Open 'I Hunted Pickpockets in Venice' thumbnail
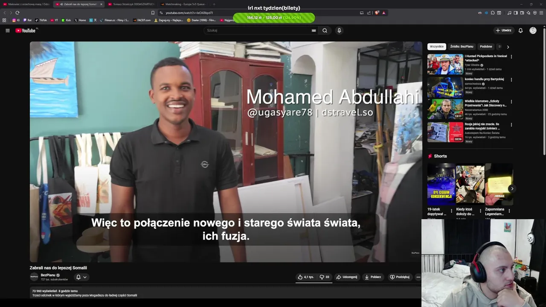The width and height of the screenshot is (546, 307). tap(445, 64)
